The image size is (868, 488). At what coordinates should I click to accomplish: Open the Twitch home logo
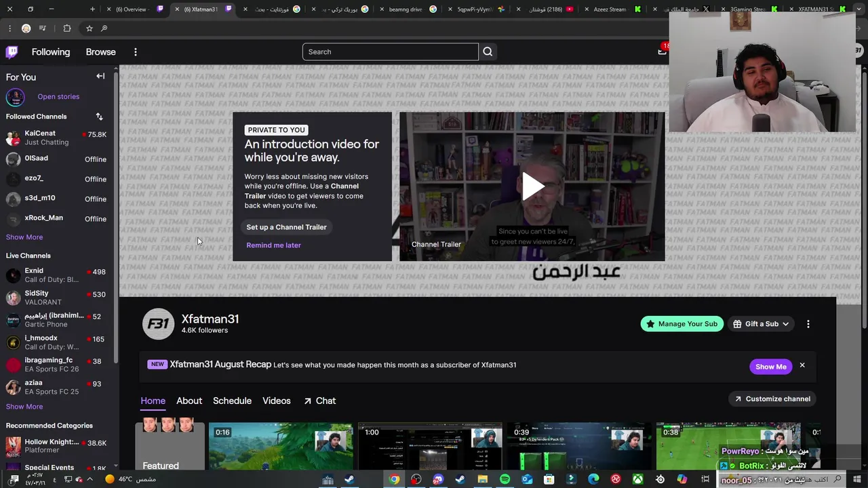12,52
